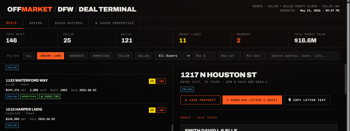Click the Owner · Skip Trace label
This screenshot has height=131, width=350.
199,118
